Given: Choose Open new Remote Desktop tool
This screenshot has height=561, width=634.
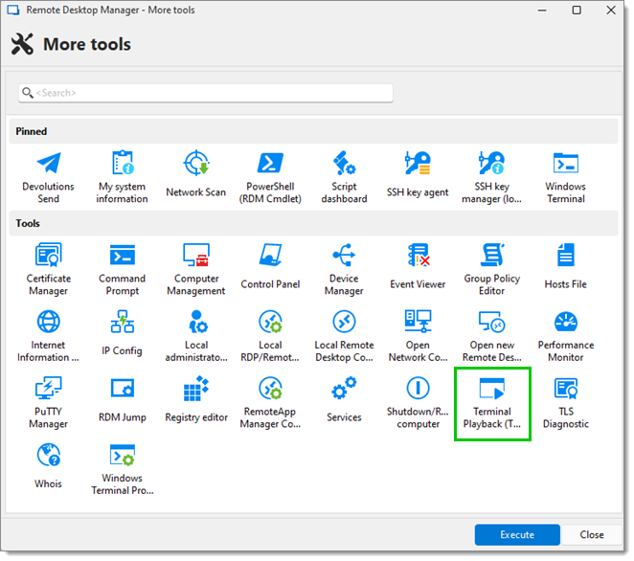Looking at the screenshot, I should pos(491,335).
